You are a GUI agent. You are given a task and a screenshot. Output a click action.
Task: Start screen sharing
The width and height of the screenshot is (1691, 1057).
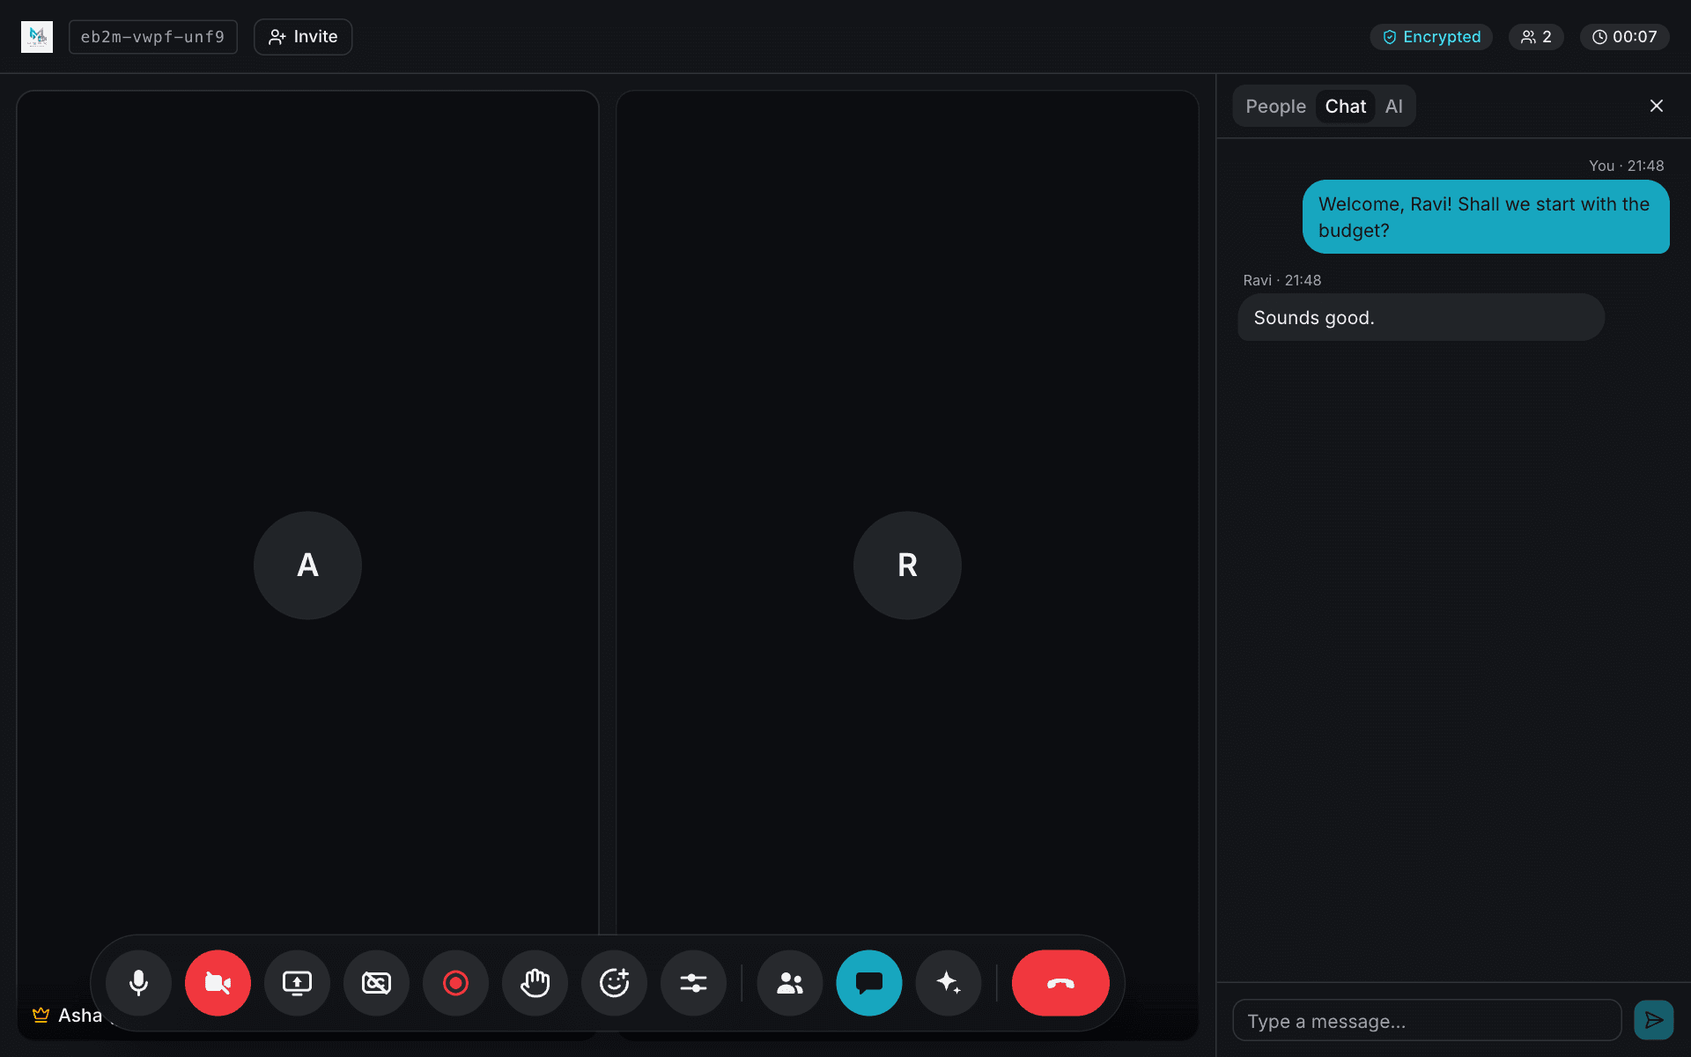297,983
